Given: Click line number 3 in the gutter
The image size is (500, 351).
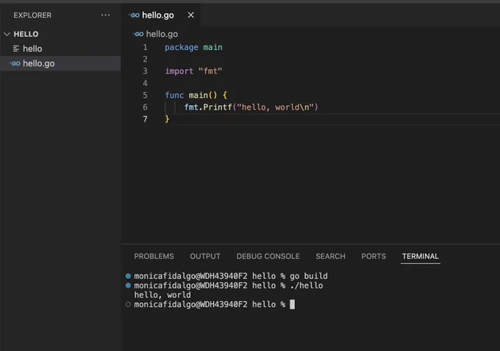Looking at the screenshot, I should tap(145, 71).
